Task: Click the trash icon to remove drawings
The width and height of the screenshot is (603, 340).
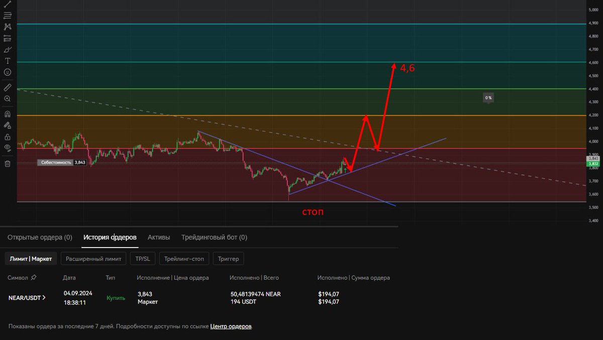Action: (7, 162)
